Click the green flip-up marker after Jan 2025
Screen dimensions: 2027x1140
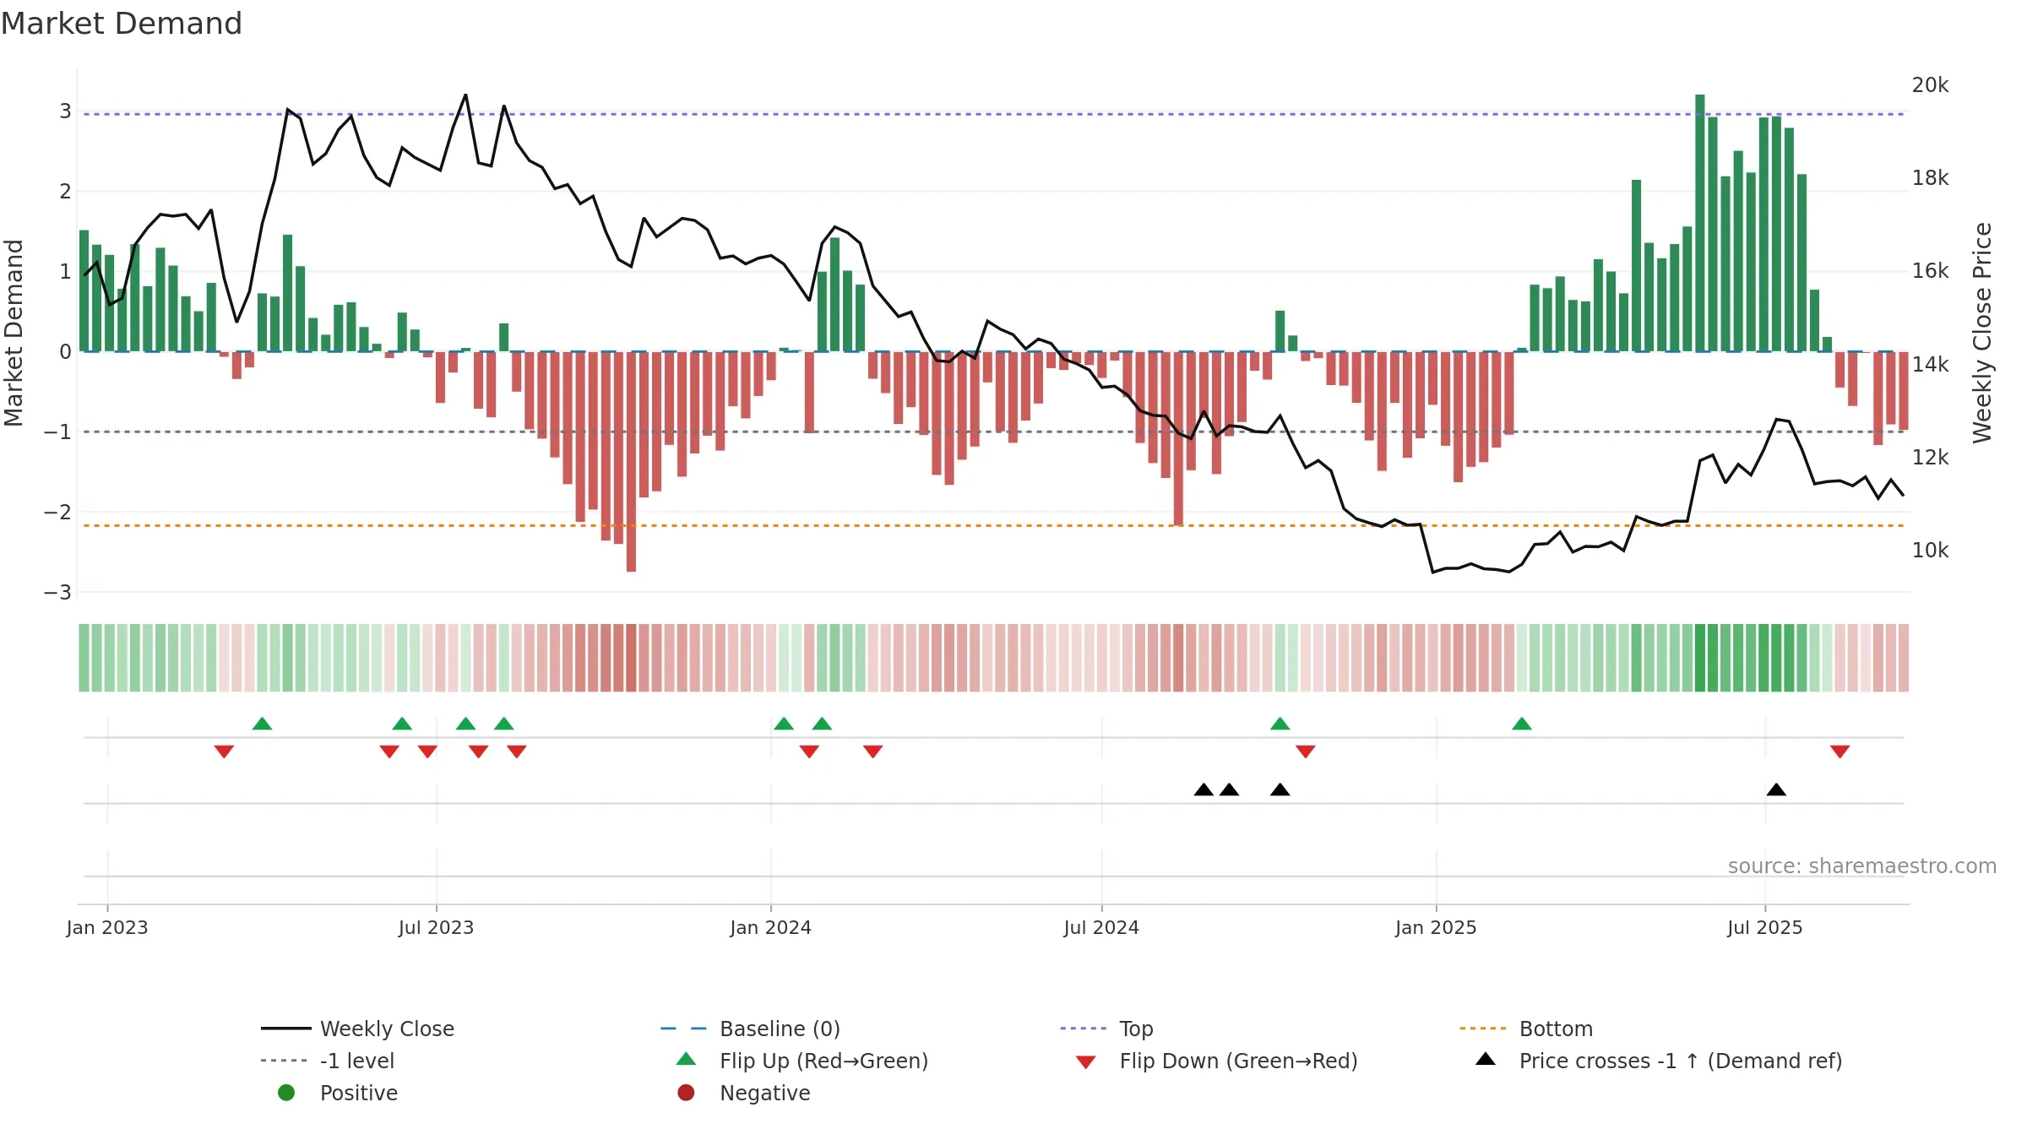click(1522, 724)
